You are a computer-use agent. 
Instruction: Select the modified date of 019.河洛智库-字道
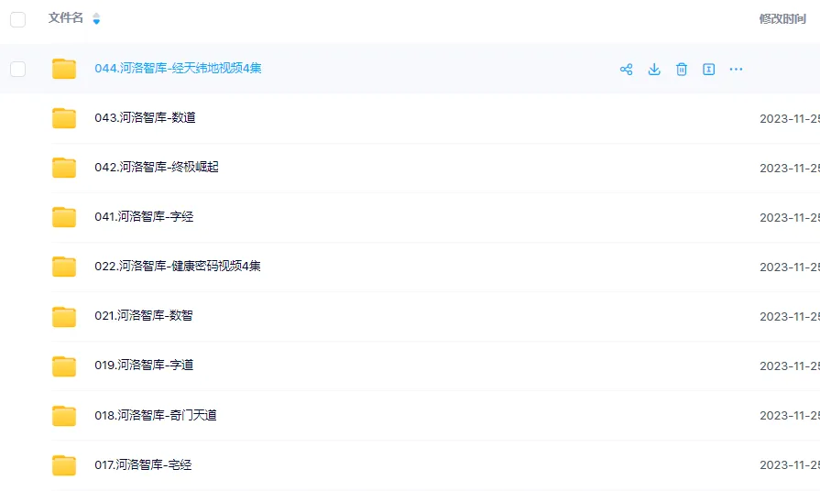point(790,366)
